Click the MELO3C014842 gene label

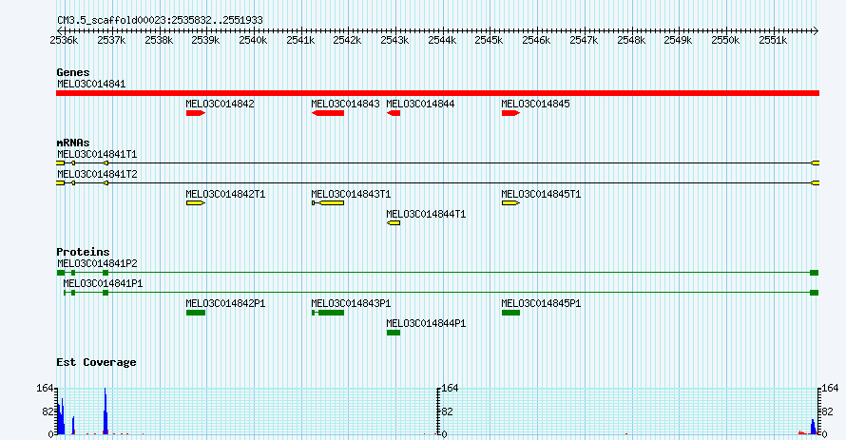220,105
